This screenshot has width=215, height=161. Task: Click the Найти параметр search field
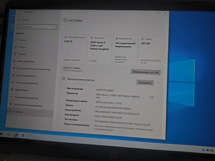tap(37, 27)
